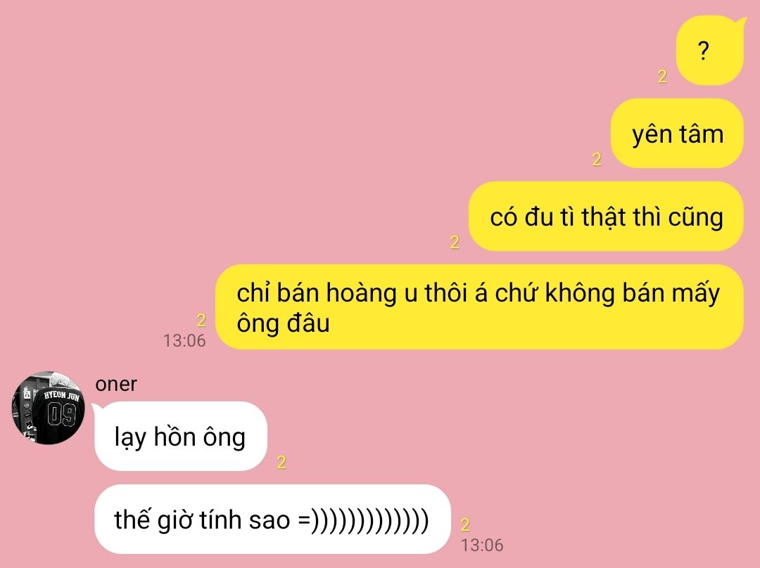This screenshot has height=568, width=760.
Task: Select the "?" message bubble
Action: coord(709,51)
